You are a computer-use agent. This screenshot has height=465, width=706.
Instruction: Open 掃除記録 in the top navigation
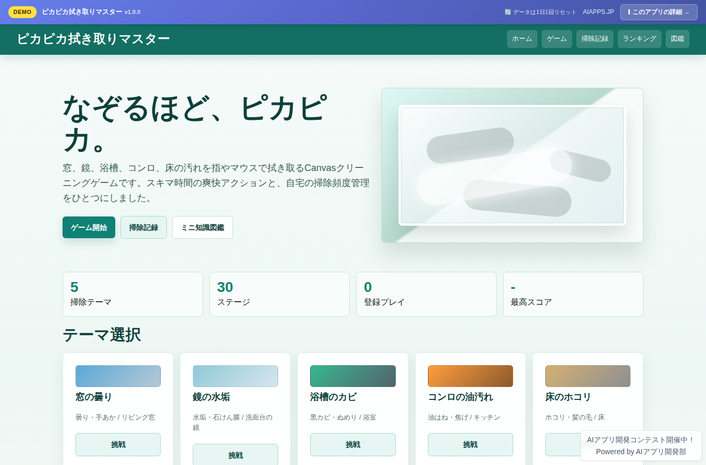(595, 39)
